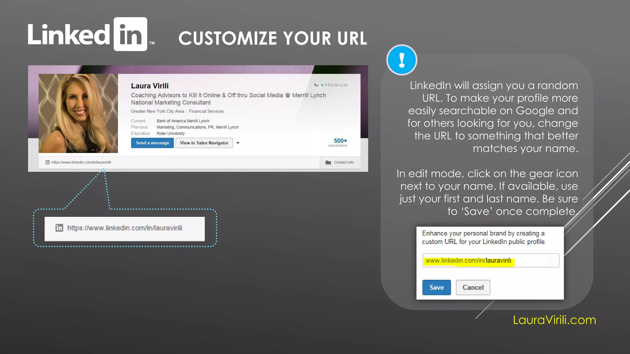Click the Contact Info card icon

coord(328,162)
